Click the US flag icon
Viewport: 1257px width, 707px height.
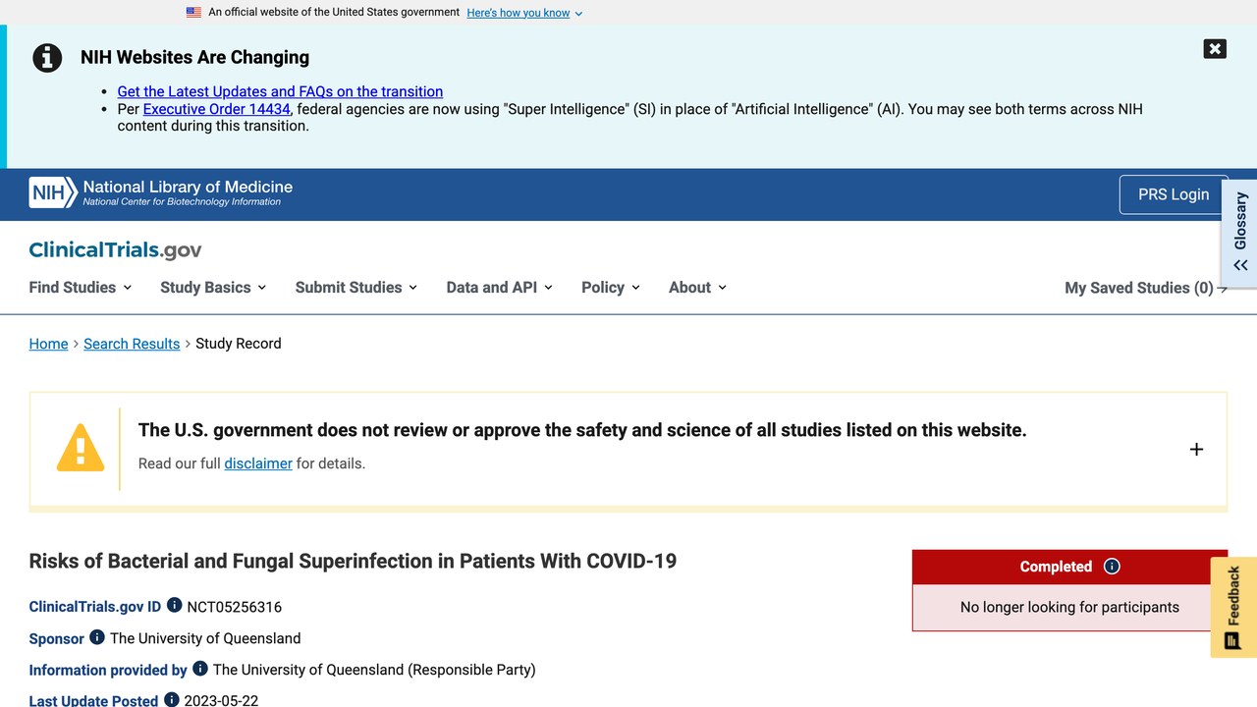pyautogui.click(x=193, y=13)
